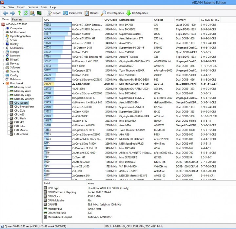Expand the Display tree node arrow
The height and width of the screenshot is (229, 236).
4,44
